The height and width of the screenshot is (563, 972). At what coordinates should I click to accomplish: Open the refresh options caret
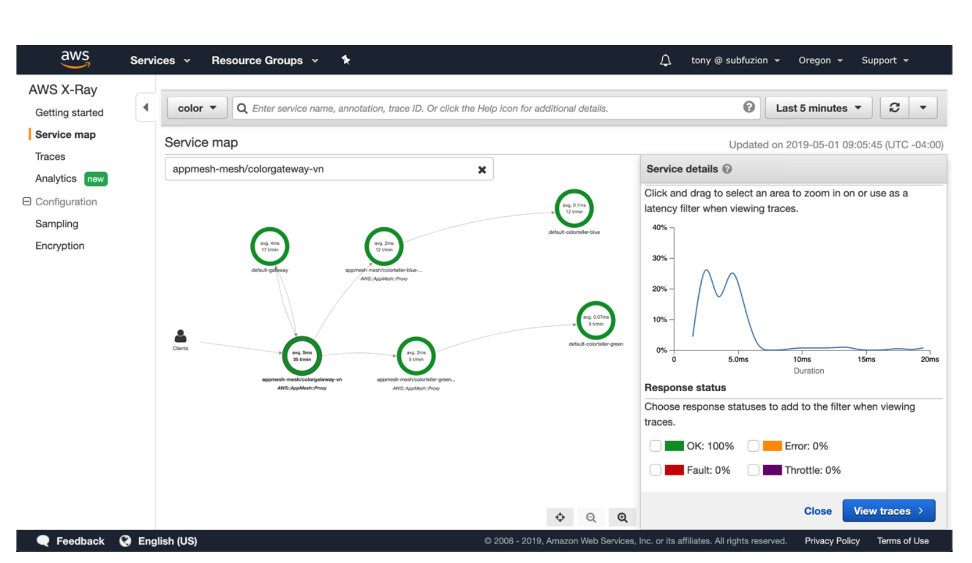[x=923, y=107]
